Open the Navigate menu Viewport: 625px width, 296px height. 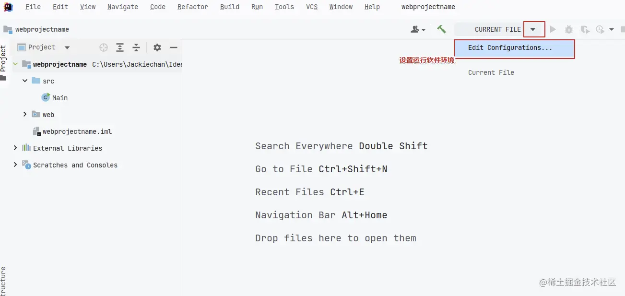coord(123,7)
